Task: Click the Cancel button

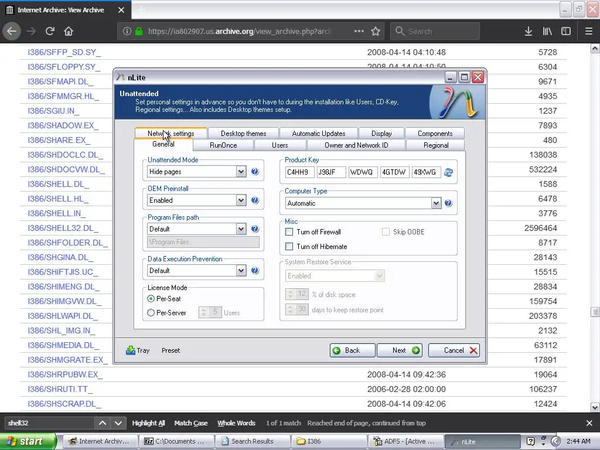Action: point(454,350)
